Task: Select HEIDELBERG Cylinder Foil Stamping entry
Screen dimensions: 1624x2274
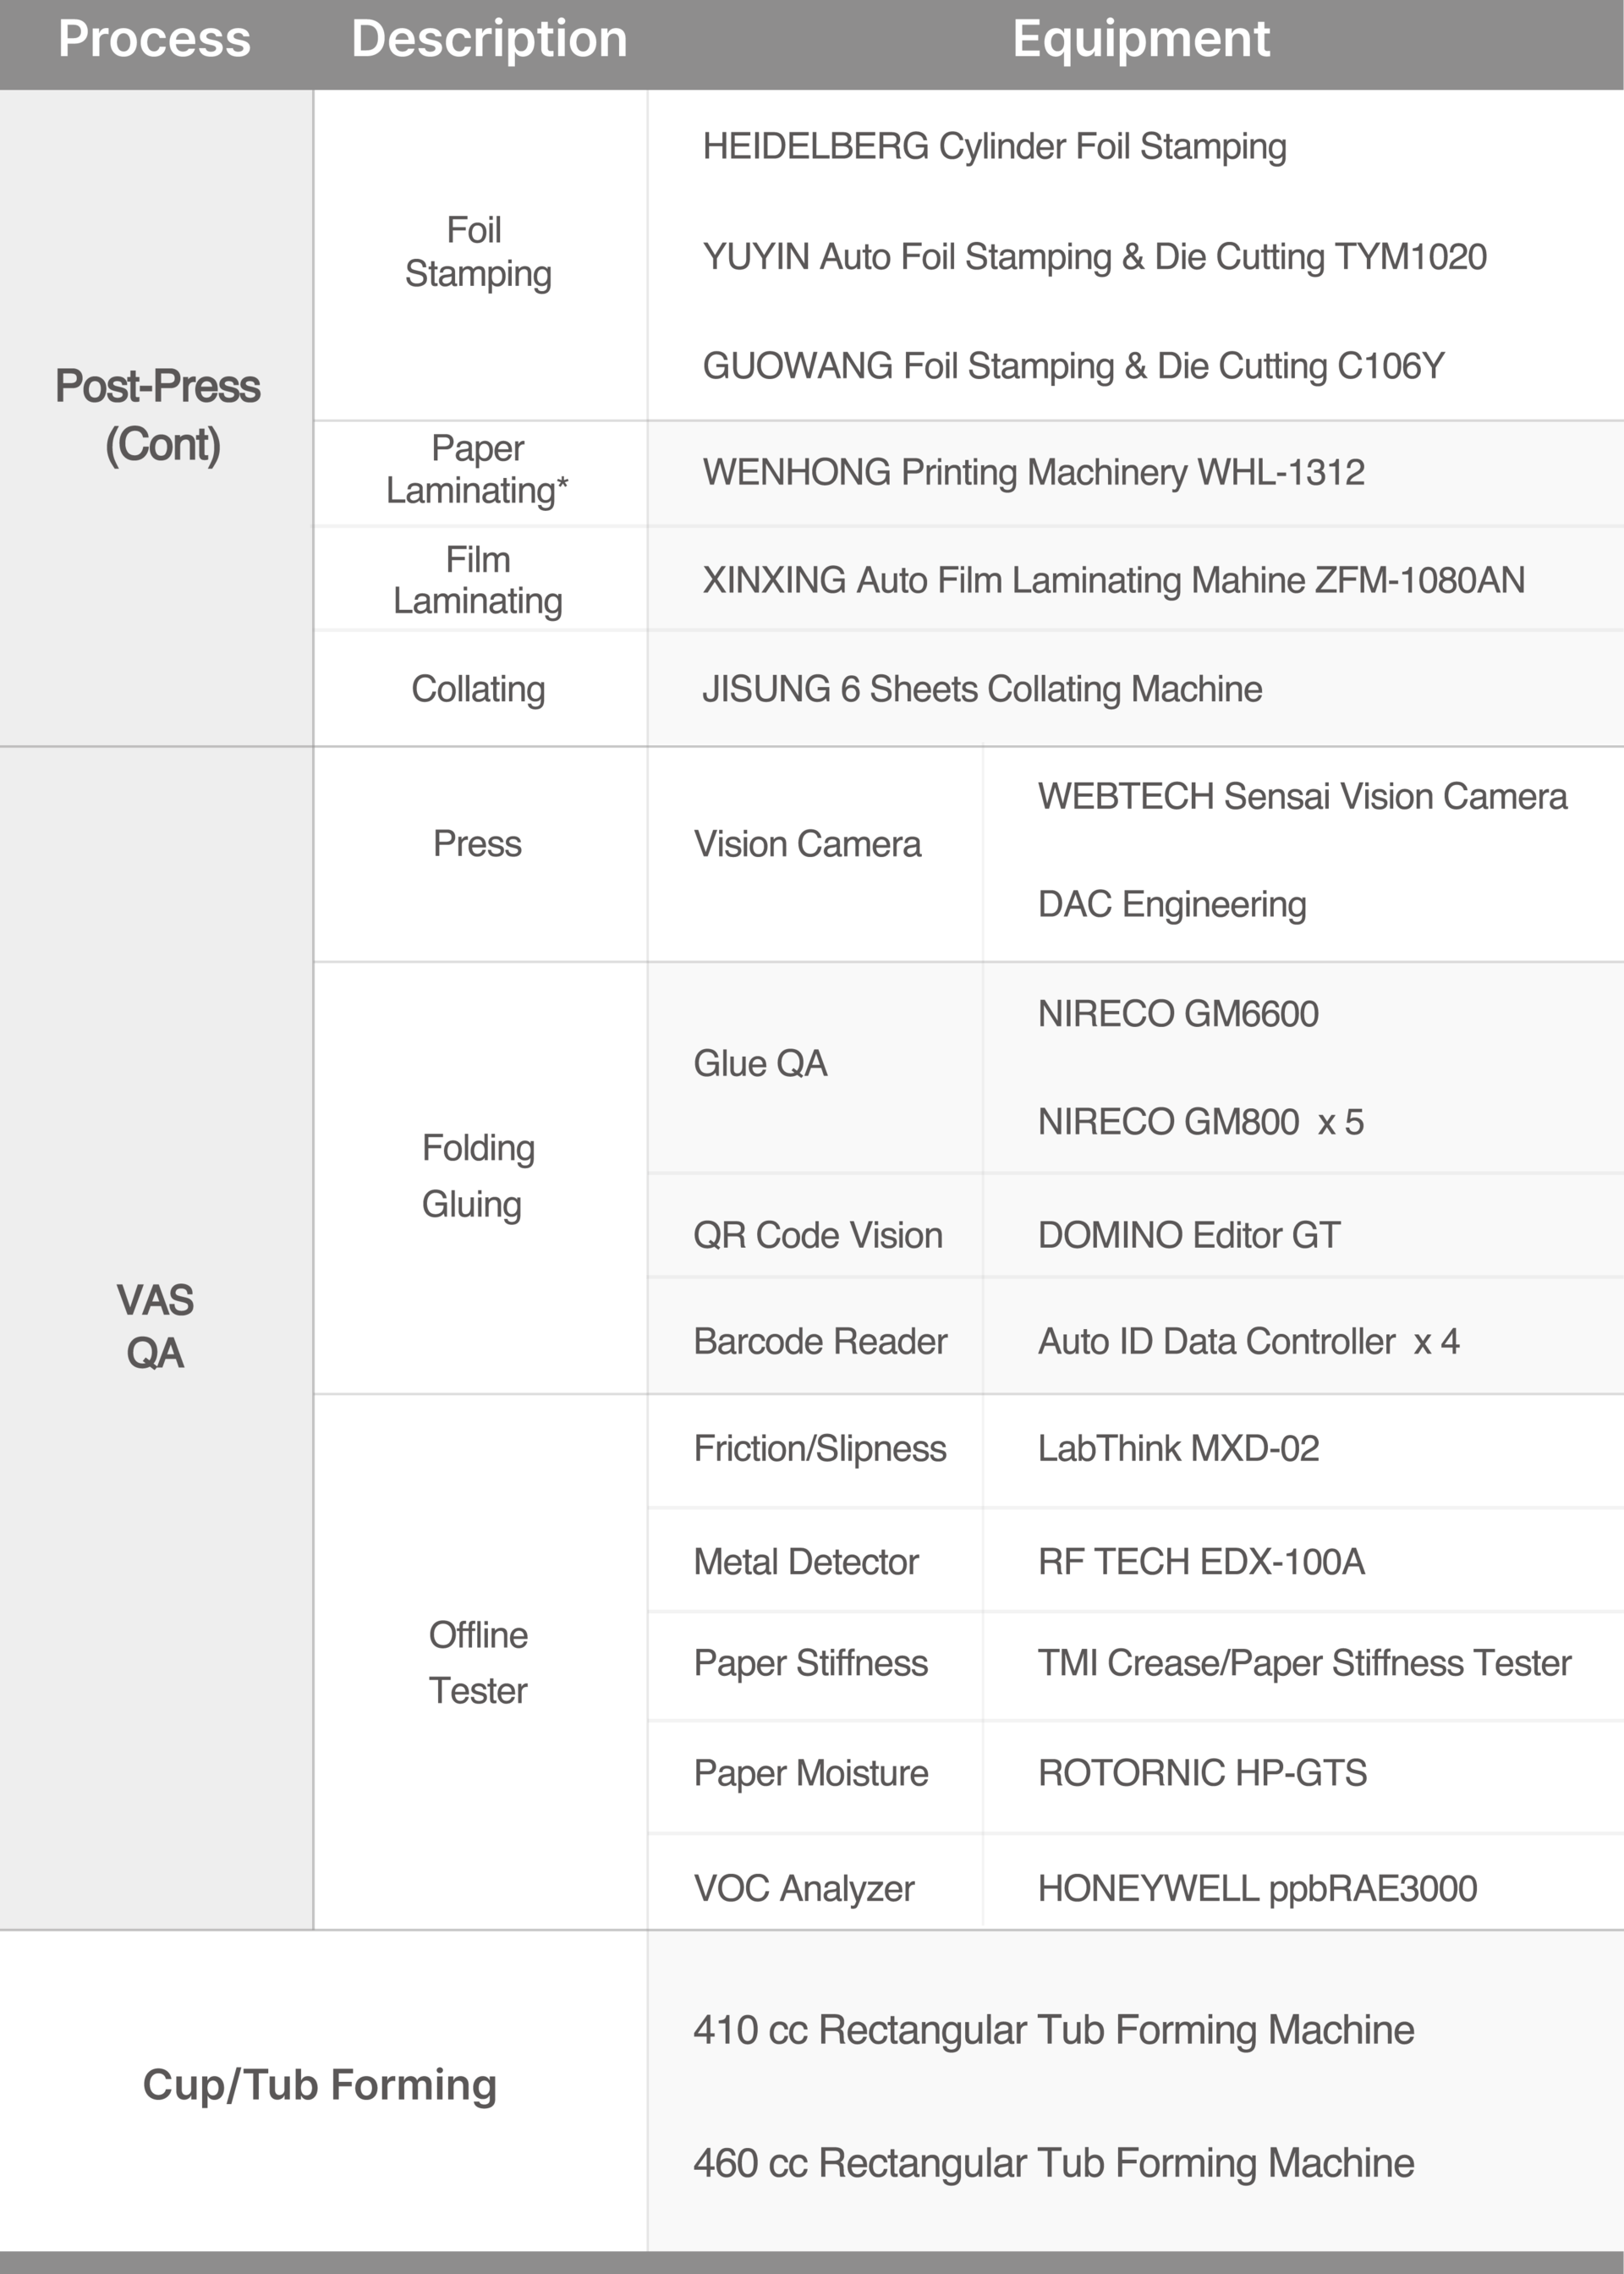Action: pos(994,147)
